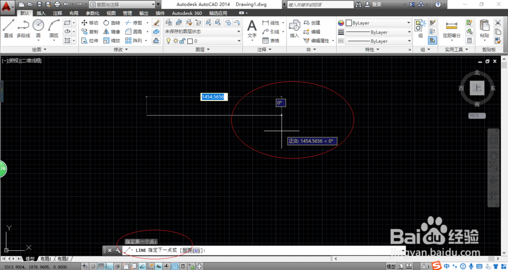Click the 引线 (Leader) tool
The width and height of the screenshot is (508, 270).
pos(271,32)
